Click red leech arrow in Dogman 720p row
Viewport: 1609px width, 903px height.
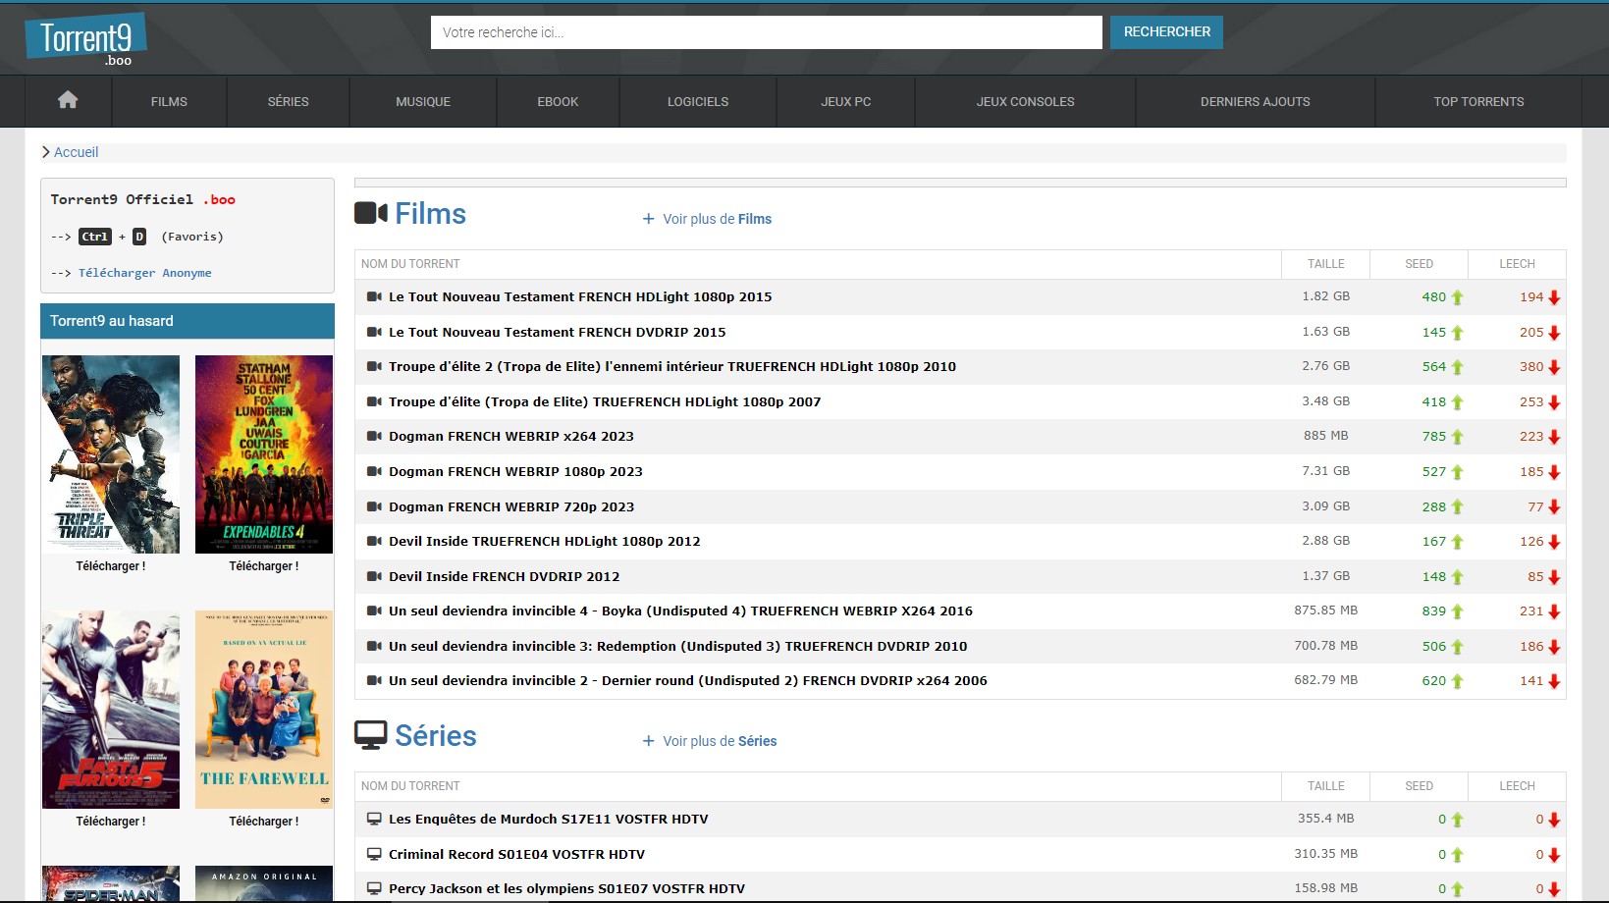coord(1554,507)
